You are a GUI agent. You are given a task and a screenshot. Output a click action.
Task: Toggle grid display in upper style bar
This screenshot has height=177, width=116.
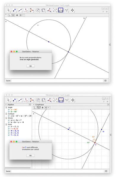pyautogui.click(x=13, y=15)
